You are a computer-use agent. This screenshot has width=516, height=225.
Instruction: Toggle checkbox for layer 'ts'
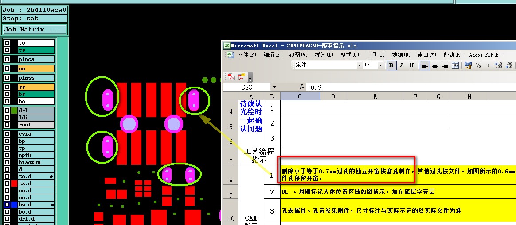(7, 50)
